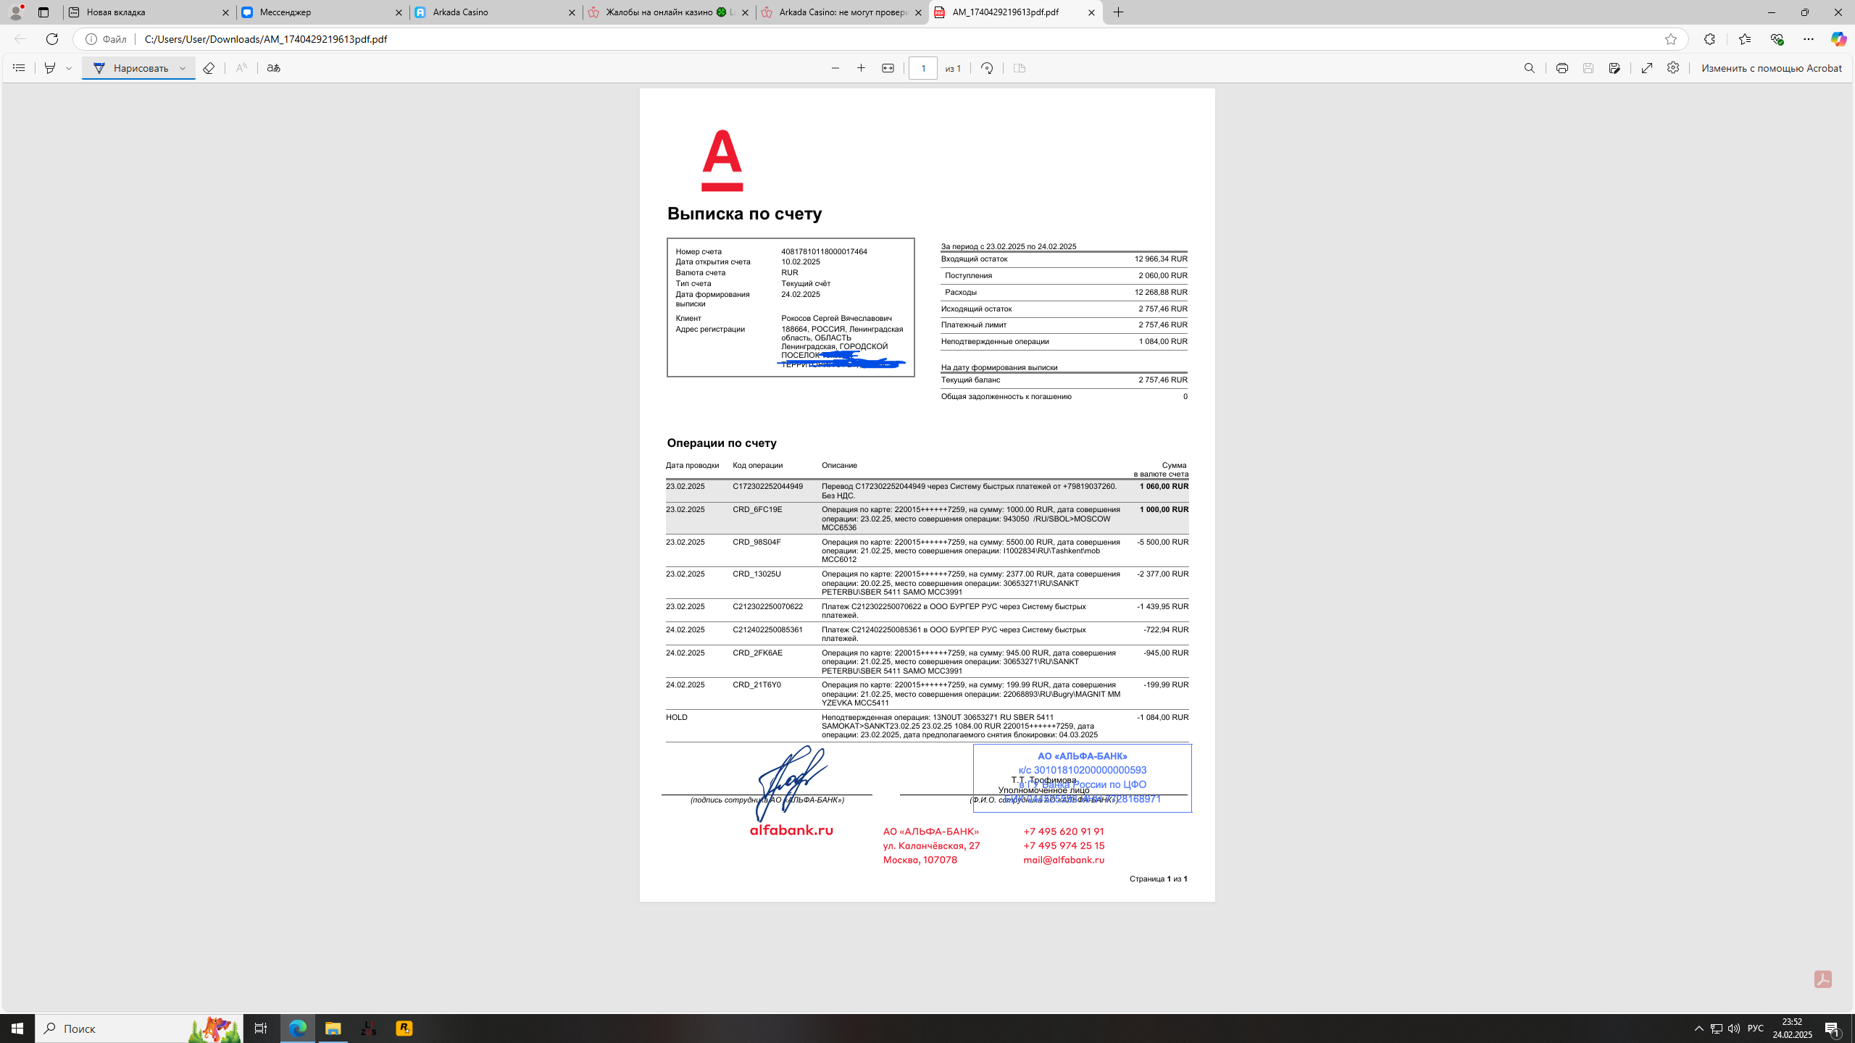Screen dimensions: 1855x1043
Task: Open Browser essentials
Action: (x=1777, y=39)
